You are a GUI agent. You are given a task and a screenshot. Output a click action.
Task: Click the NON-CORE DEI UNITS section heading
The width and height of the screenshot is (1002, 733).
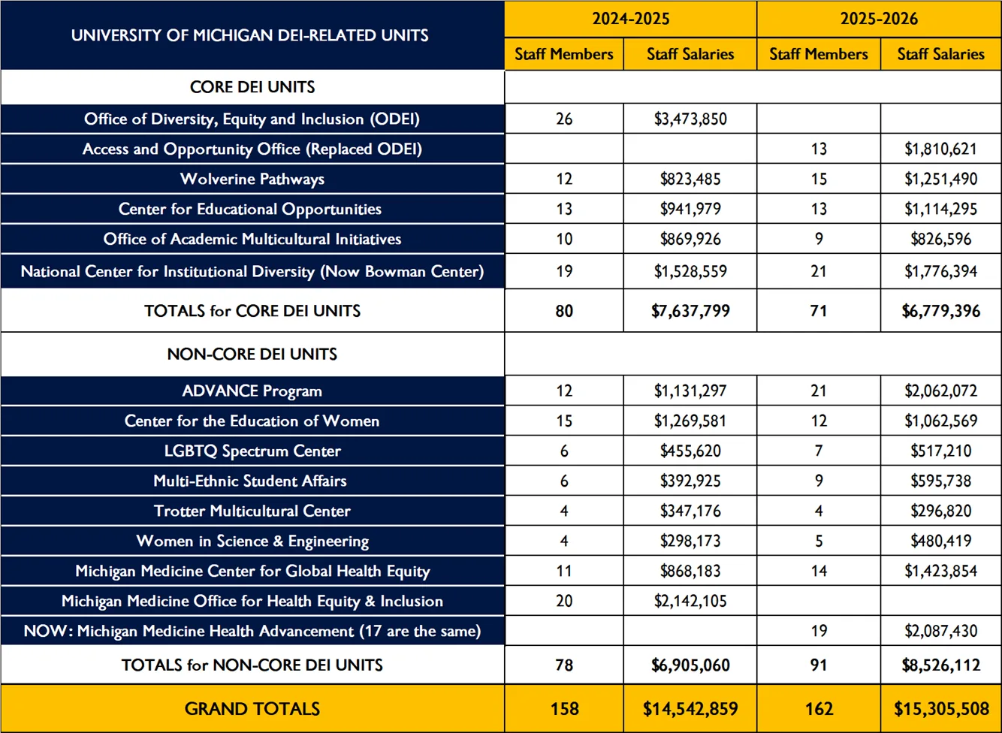(x=252, y=354)
